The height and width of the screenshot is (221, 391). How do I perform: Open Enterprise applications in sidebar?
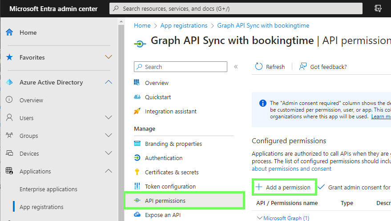click(48, 189)
